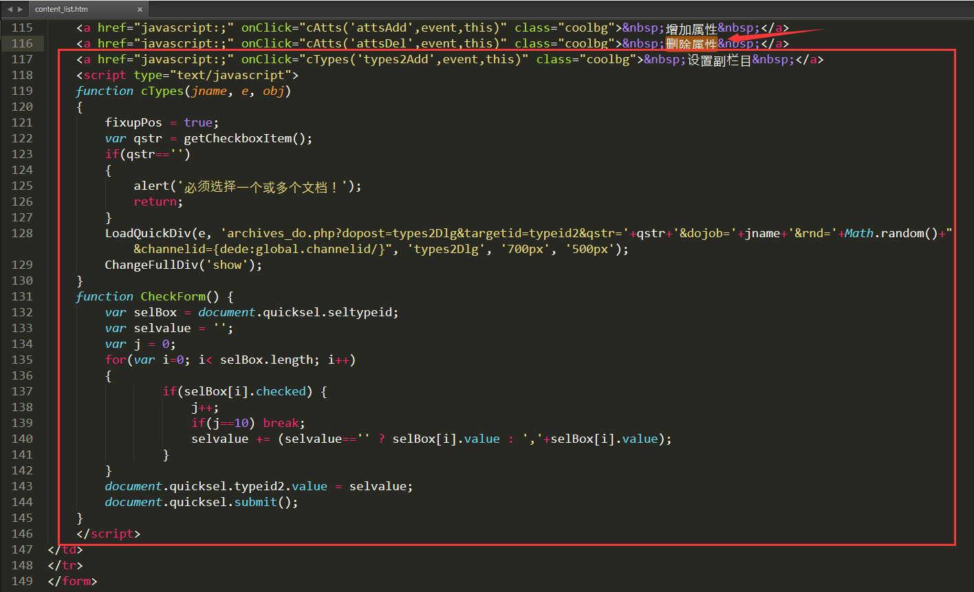Click the highlighted 删除属性 text on line 116

point(691,44)
